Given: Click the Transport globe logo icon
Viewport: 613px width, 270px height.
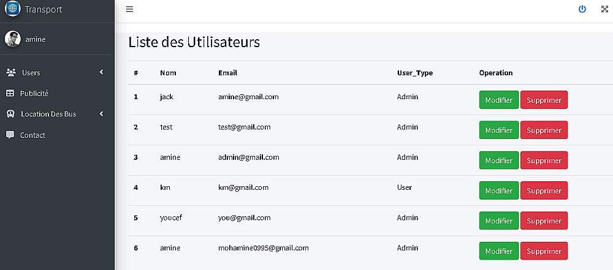Looking at the screenshot, I should tap(13, 9).
